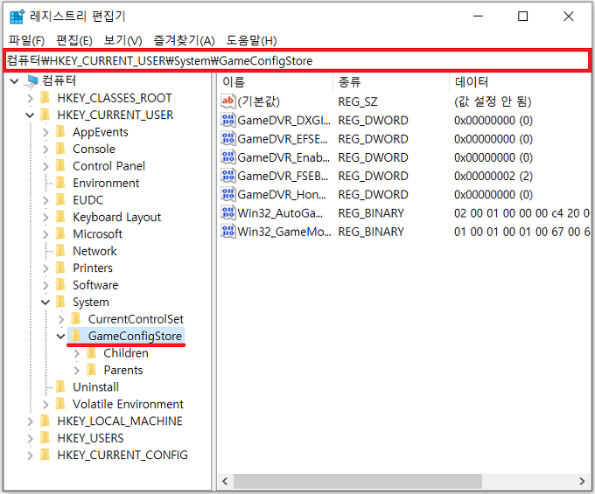Click the Keyboard Layout folder icon
The width and height of the screenshot is (595, 494).
click(60, 217)
